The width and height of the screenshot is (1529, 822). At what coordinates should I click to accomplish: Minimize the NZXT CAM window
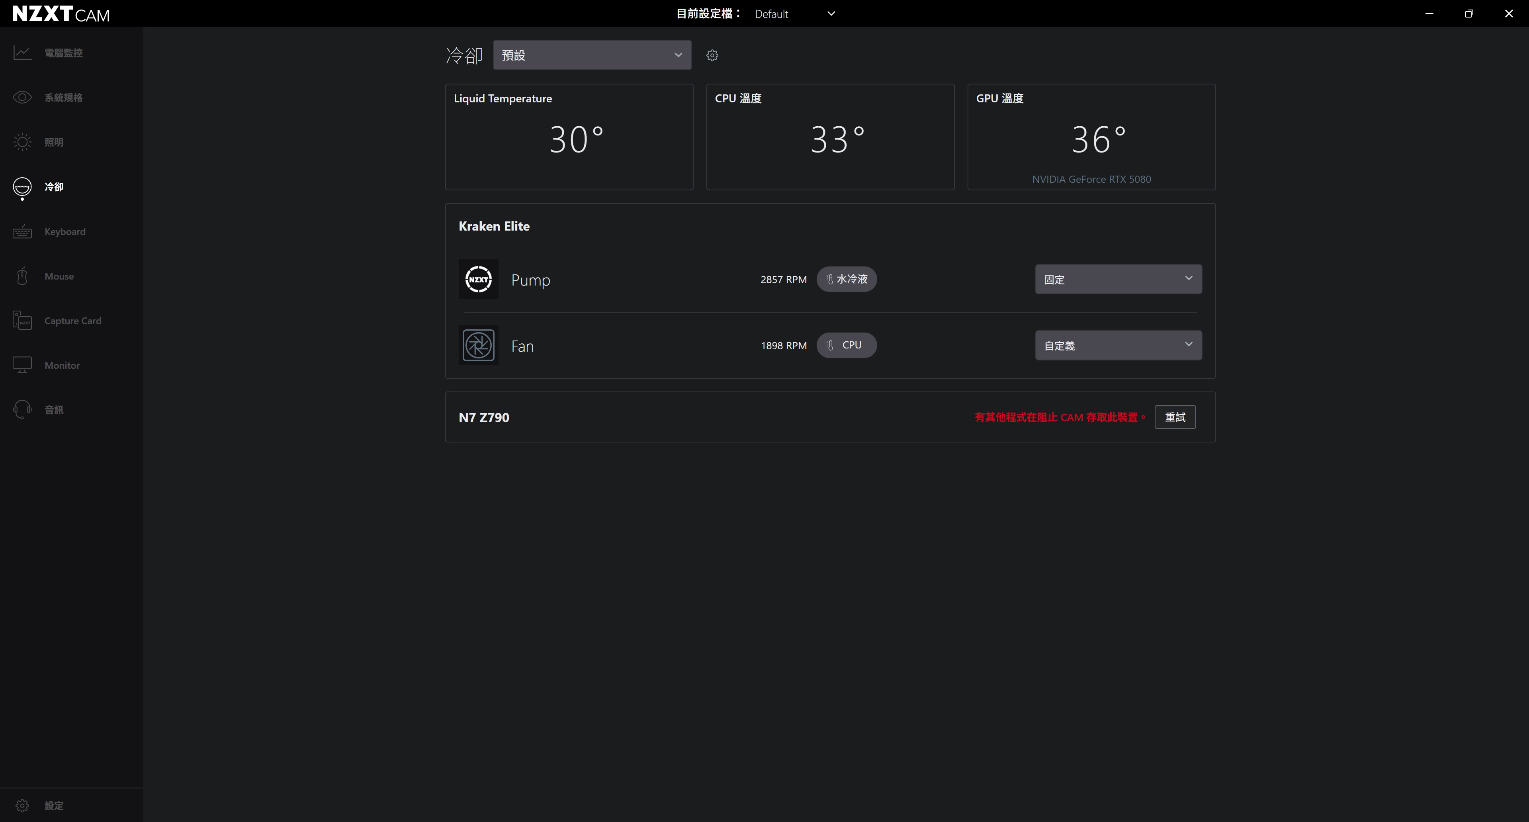click(1429, 14)
